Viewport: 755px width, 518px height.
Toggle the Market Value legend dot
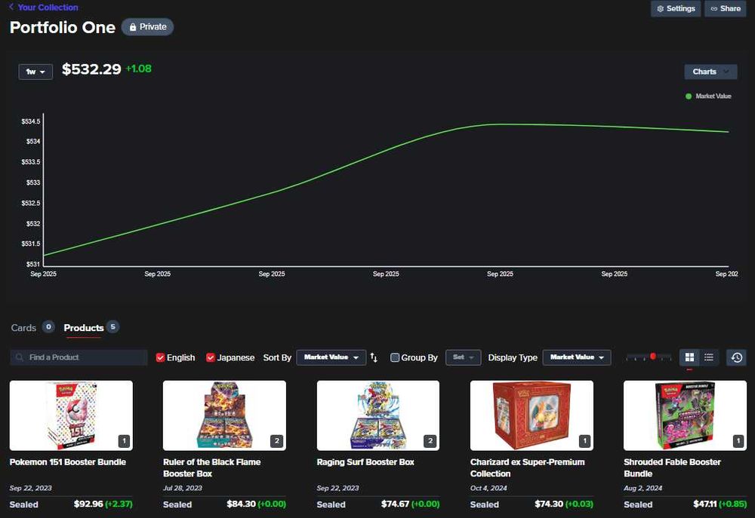coord(689,97)
